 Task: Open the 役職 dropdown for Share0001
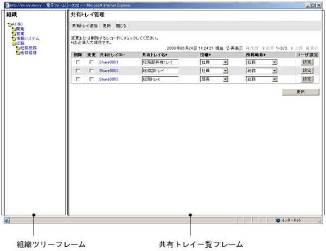225,62
